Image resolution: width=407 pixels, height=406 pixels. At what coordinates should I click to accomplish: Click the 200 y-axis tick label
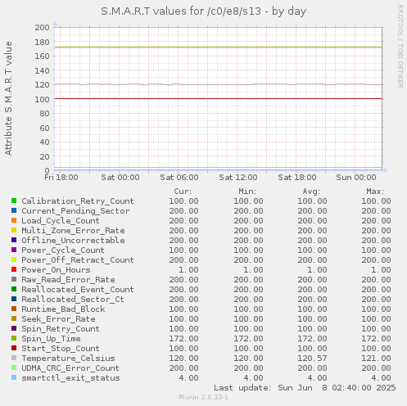click(x=42, y=28)
